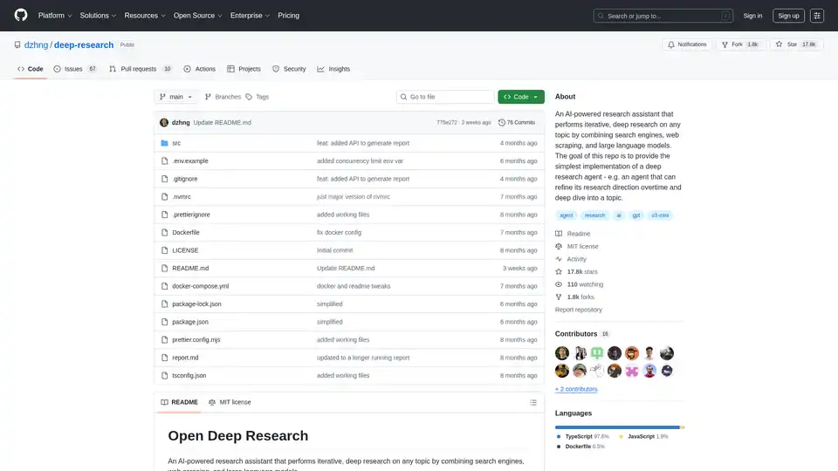Screen dimensions: 838x471
Task: Click the TypeScript language bar segment
Action: pyautogui.click(x=618, y=427)
